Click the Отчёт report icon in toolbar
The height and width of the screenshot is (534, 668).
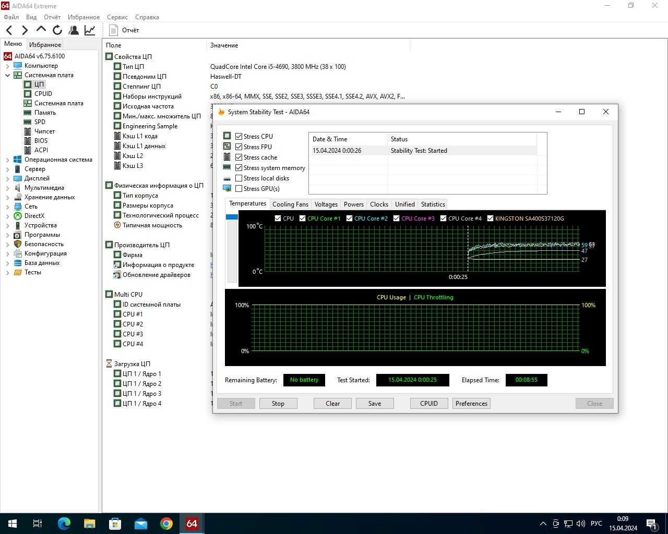point(114,30)
